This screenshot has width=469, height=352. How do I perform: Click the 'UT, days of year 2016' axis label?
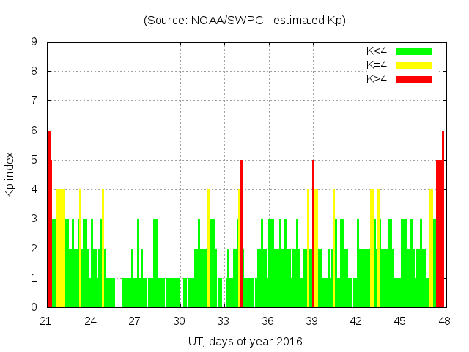click(x=244, y=341)
